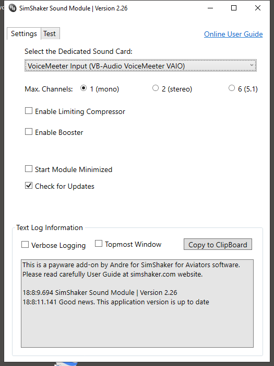The image size is (274, 366).
Task: Click the Copy to ClipBoard button
Action: click(218, 244)
